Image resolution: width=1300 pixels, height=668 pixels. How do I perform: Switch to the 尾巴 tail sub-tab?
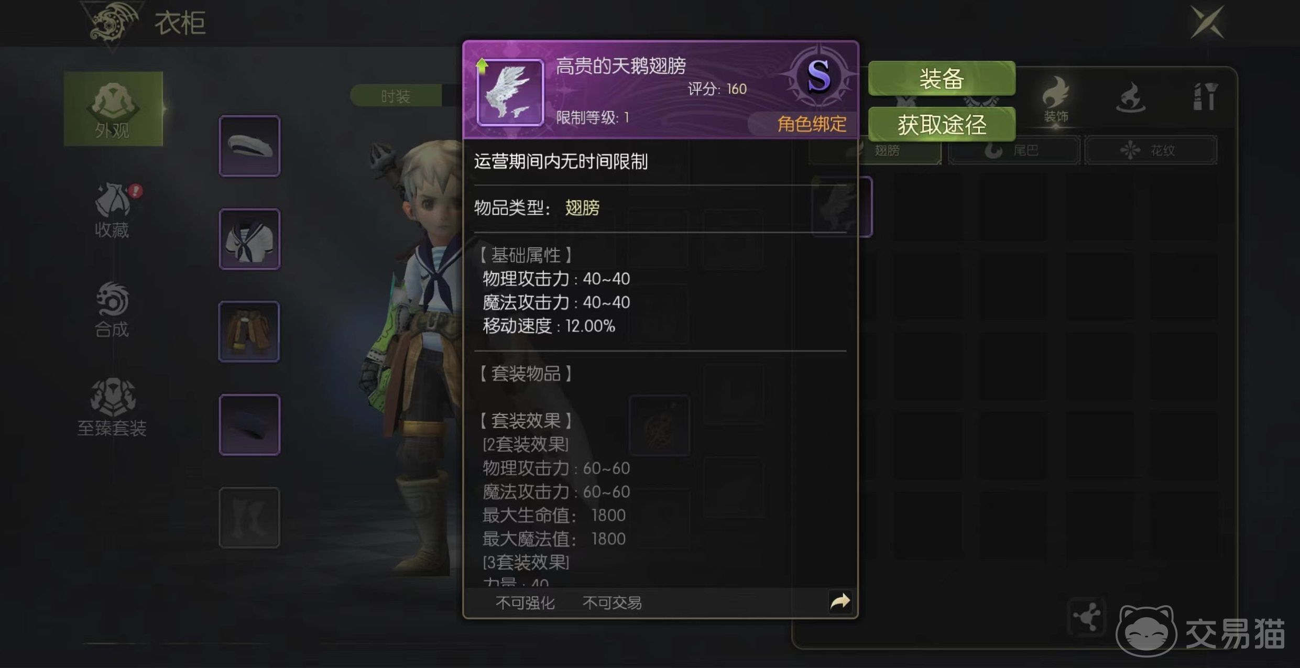[1014, 151]
